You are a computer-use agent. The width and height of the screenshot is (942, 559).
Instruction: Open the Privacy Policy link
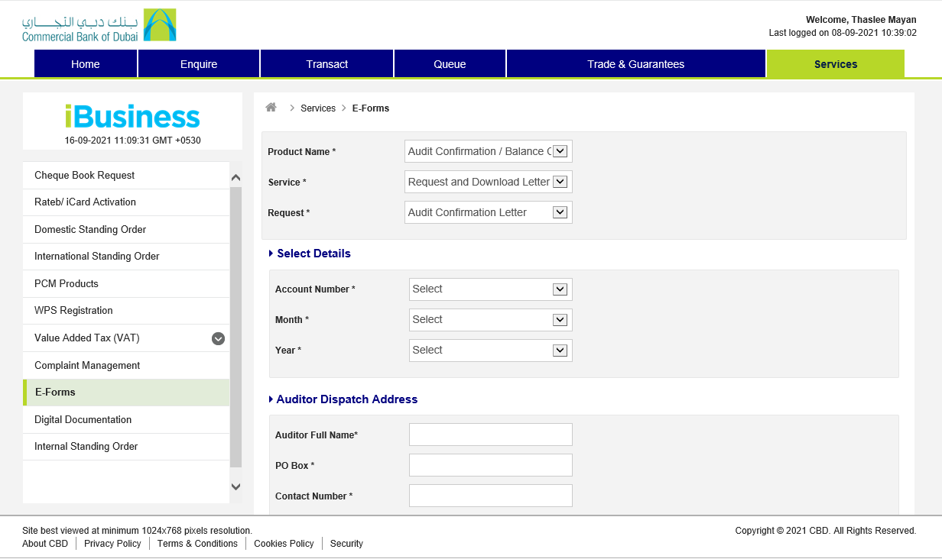[x=112, y=544]
